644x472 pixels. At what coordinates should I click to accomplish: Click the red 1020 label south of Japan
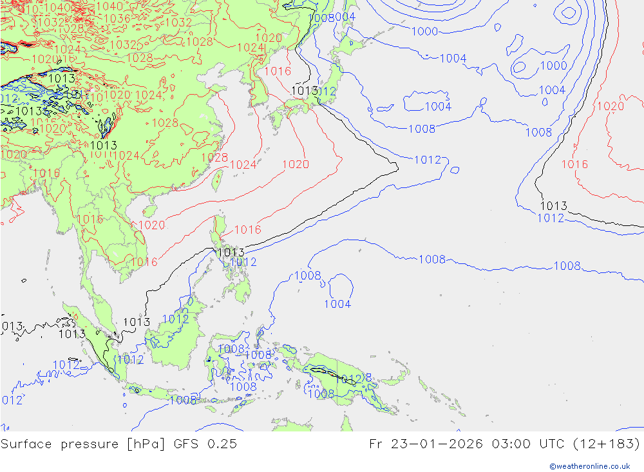[x=296, y=164]
